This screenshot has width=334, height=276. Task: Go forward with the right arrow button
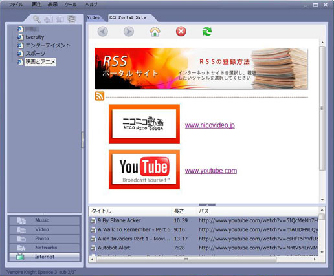coord(129,32)
